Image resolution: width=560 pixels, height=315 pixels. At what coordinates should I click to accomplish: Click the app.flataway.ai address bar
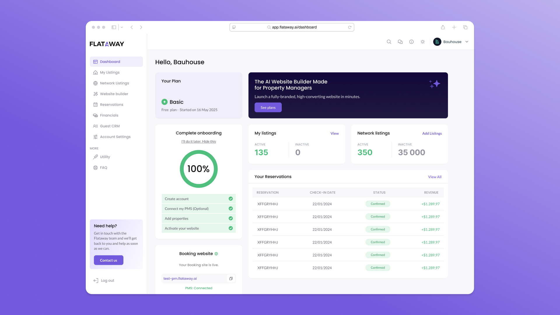294,27
